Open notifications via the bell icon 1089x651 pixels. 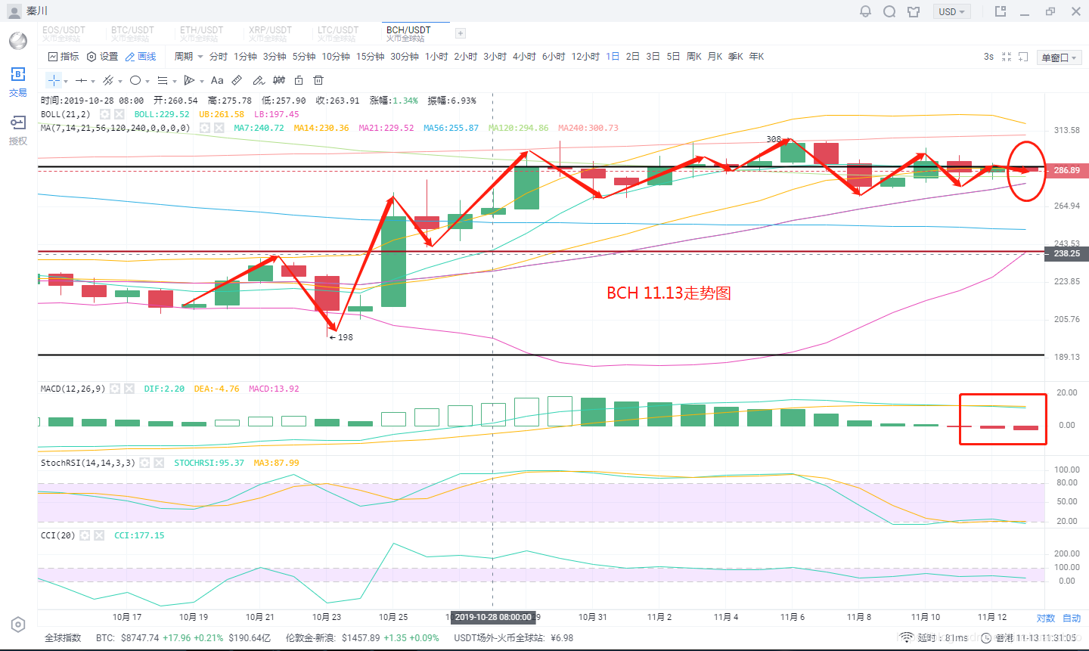pos(866,11)
